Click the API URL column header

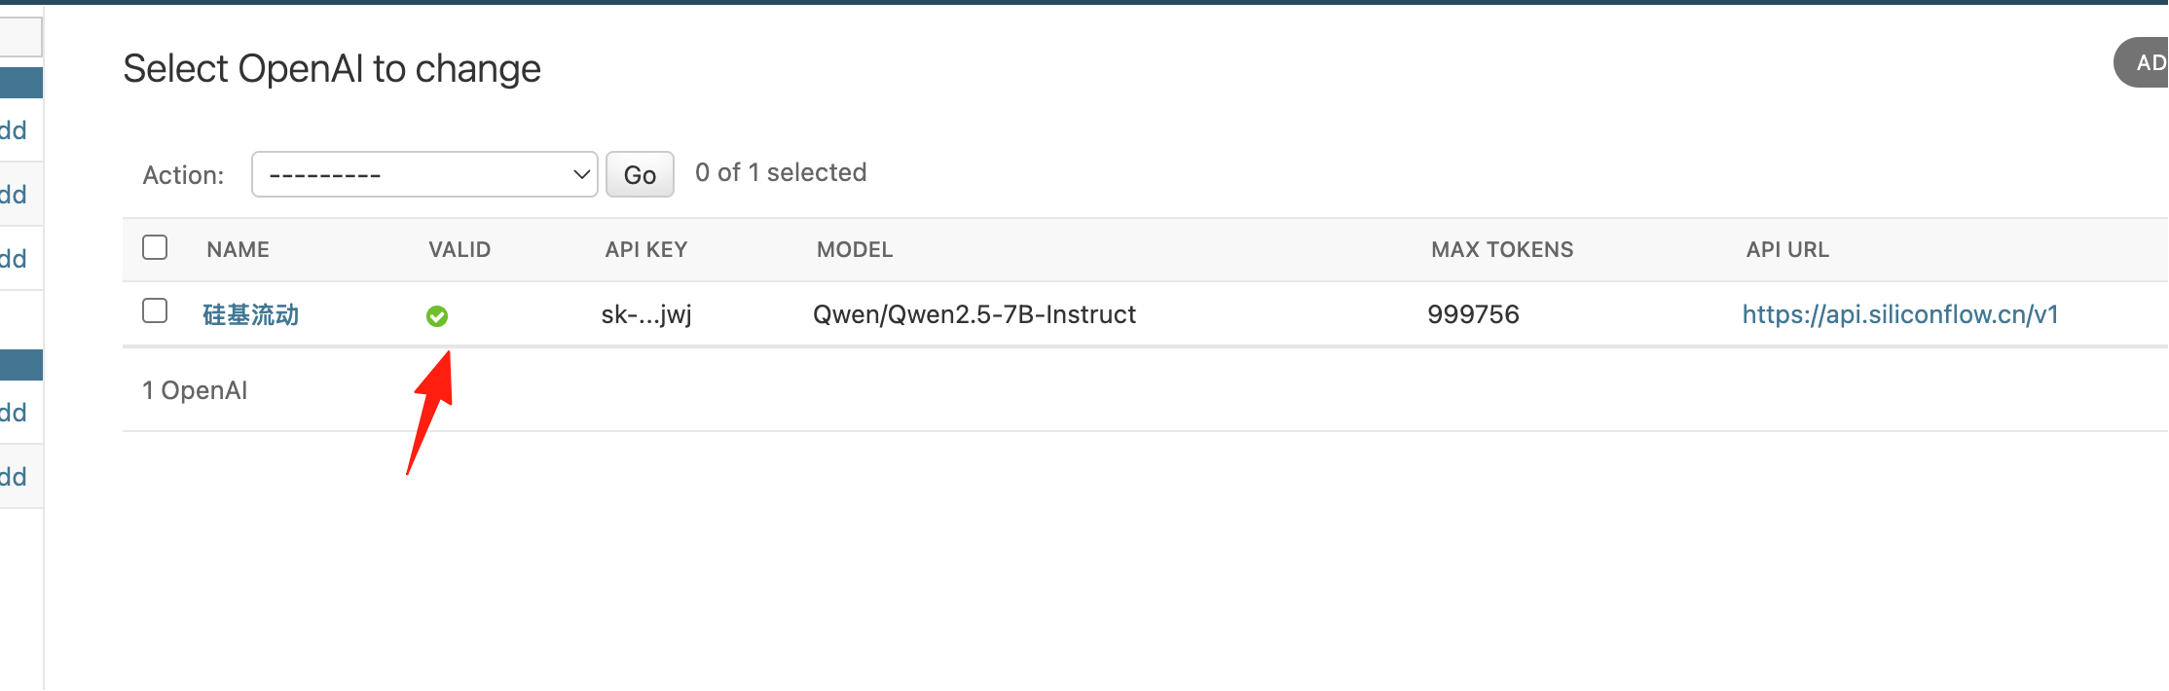[x=1787, y=249]
